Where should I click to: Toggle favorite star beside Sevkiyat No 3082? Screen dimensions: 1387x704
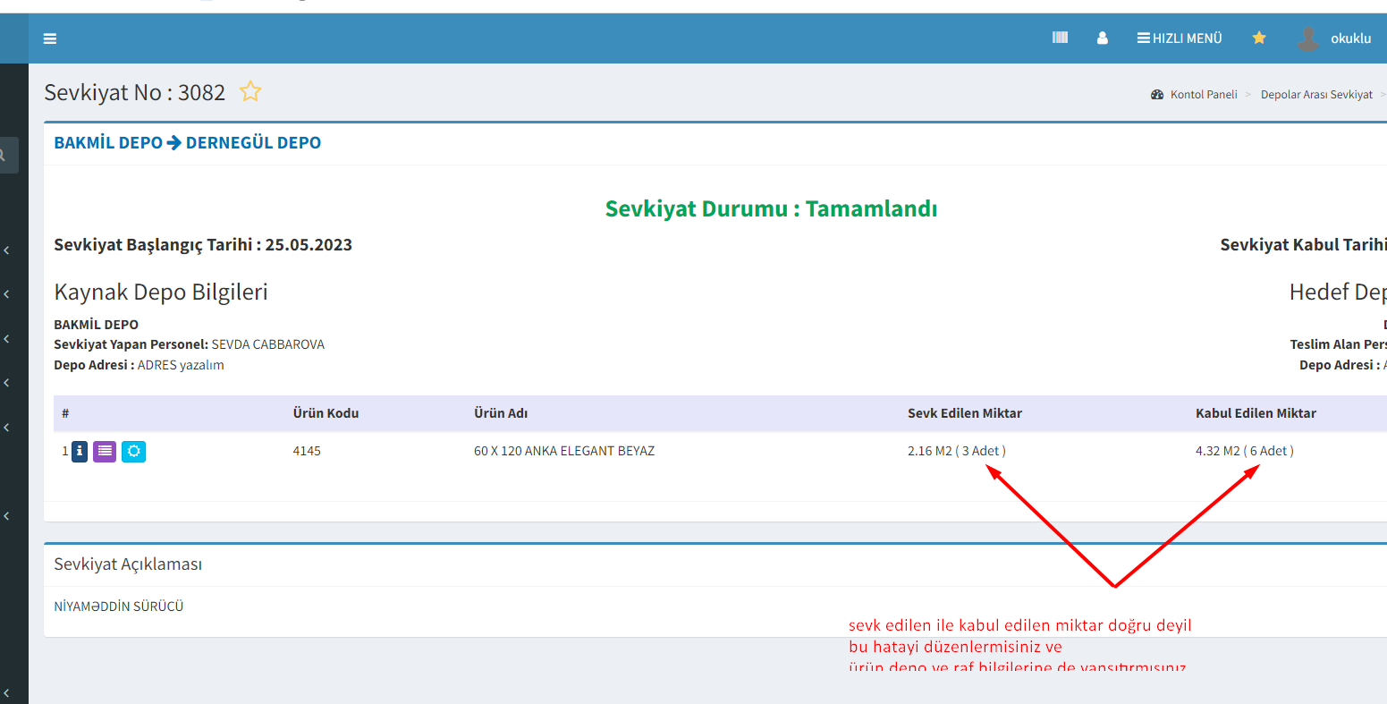point(250,91)
